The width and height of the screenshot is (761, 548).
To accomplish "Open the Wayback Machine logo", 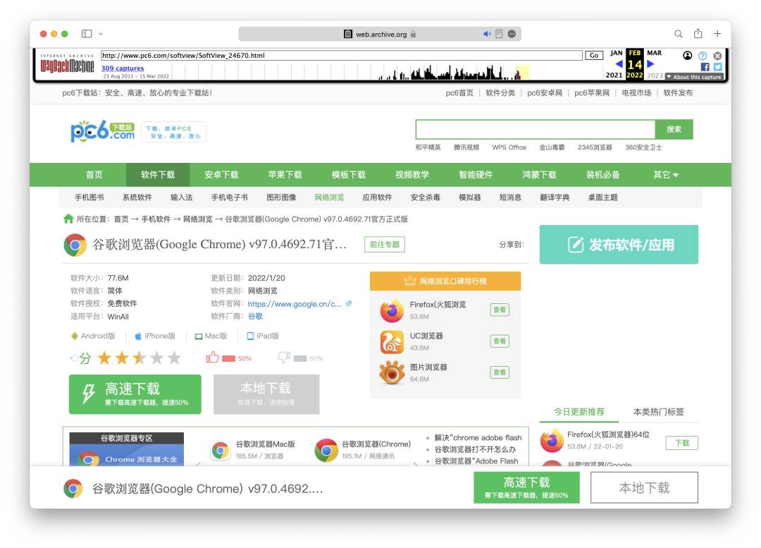I will click(67, 64).
